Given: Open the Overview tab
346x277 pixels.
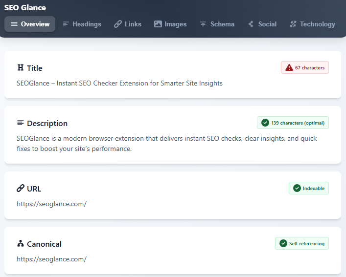Looking at the screenshot, I should [x=30, y=24].
